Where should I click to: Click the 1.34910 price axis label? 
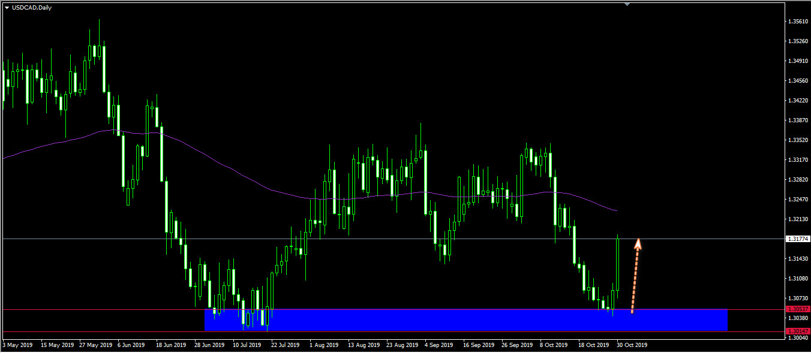click(x=798, y=61)
